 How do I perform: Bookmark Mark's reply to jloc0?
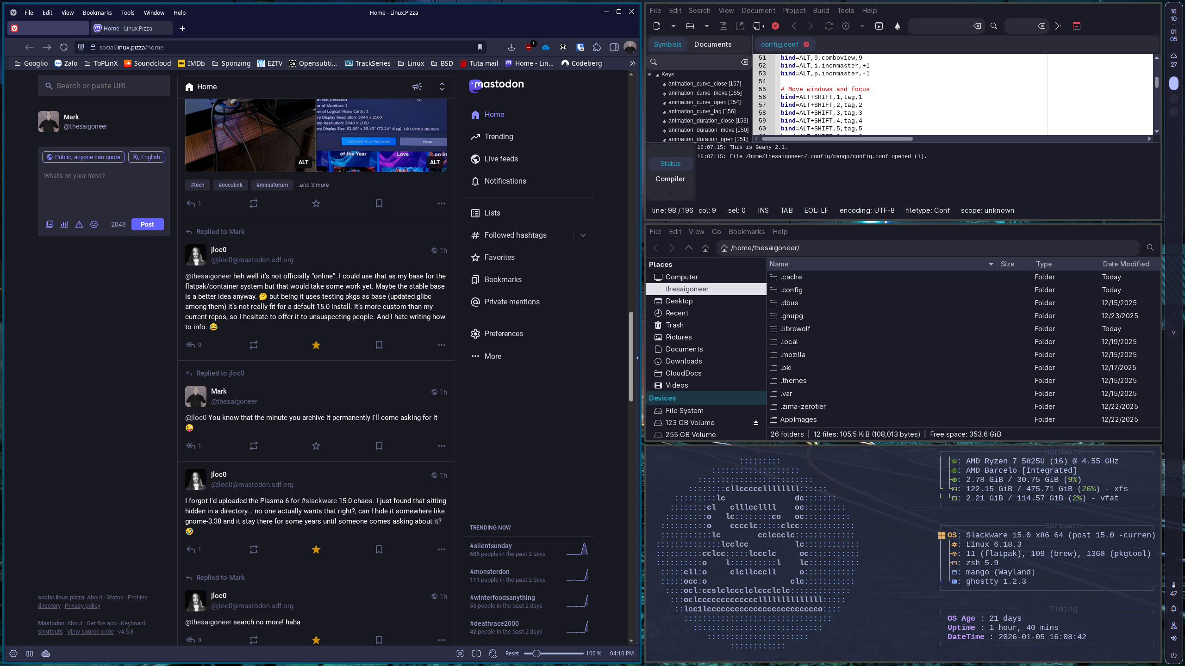point(379,446)
